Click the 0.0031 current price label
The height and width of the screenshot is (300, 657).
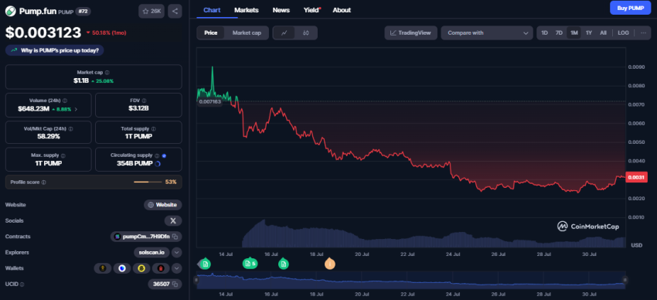[636, 177]
